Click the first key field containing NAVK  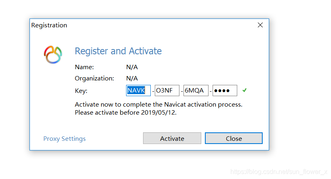(138, 91)
